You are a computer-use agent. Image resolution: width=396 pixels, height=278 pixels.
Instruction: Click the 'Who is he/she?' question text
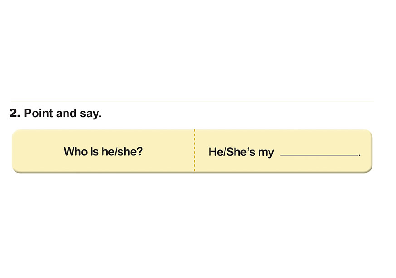pyautogui.click(x=103, y=151)
